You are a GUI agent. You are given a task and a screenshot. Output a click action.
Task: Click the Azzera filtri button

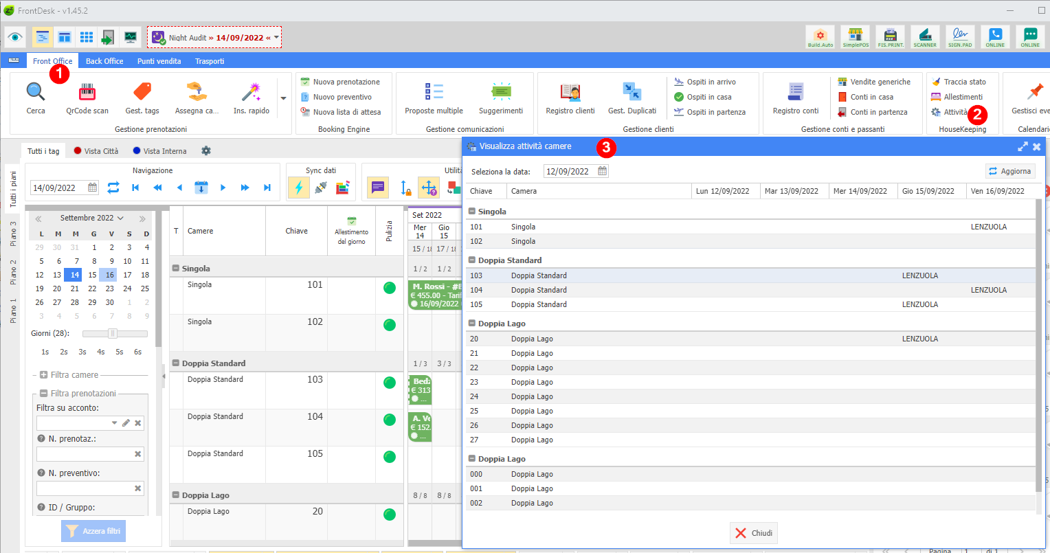[x=93, y=531]
